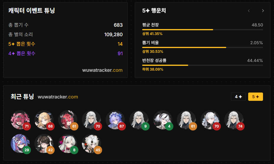Click the 반천장 성공률 progress bar

tap(202, 65)
